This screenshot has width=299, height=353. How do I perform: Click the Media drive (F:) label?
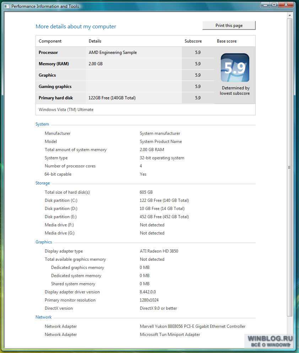coord(59,225)
